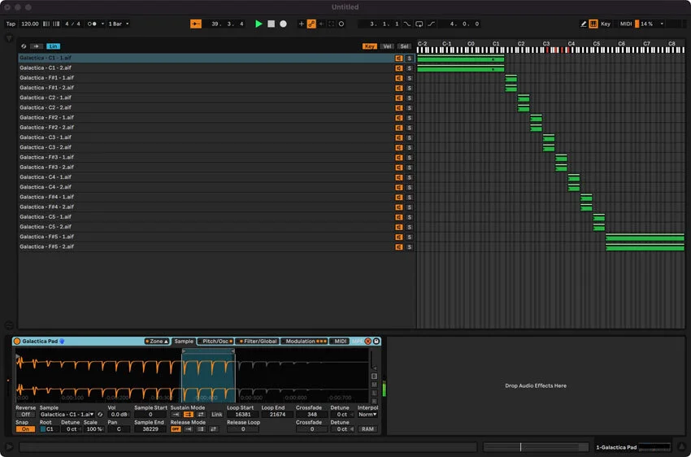
Task: Open the metronome settings dropdown arrow
Action: tap(102, 24)
